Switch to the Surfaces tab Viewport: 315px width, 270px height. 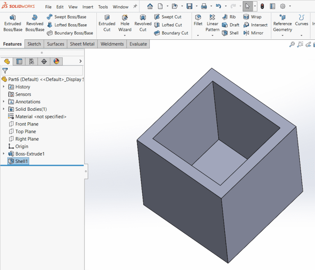[55, 44]
